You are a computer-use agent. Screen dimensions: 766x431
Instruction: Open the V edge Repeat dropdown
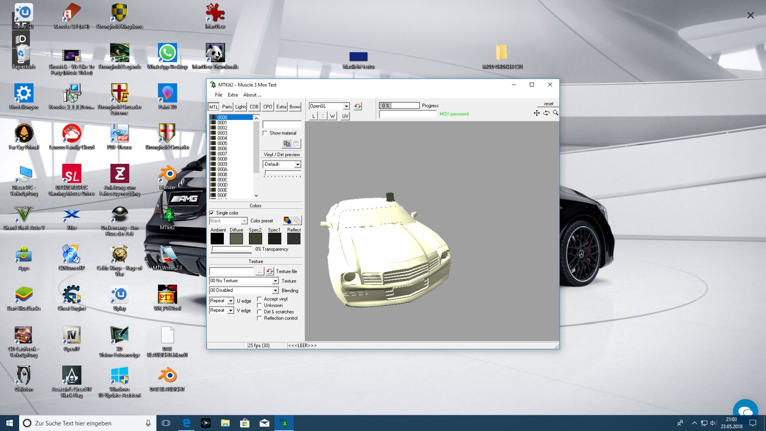click(x=221, y=311)
